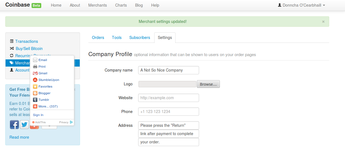
Task: Open the Buy/Sell Bitcoin link
Action: (x=29, y=49)
